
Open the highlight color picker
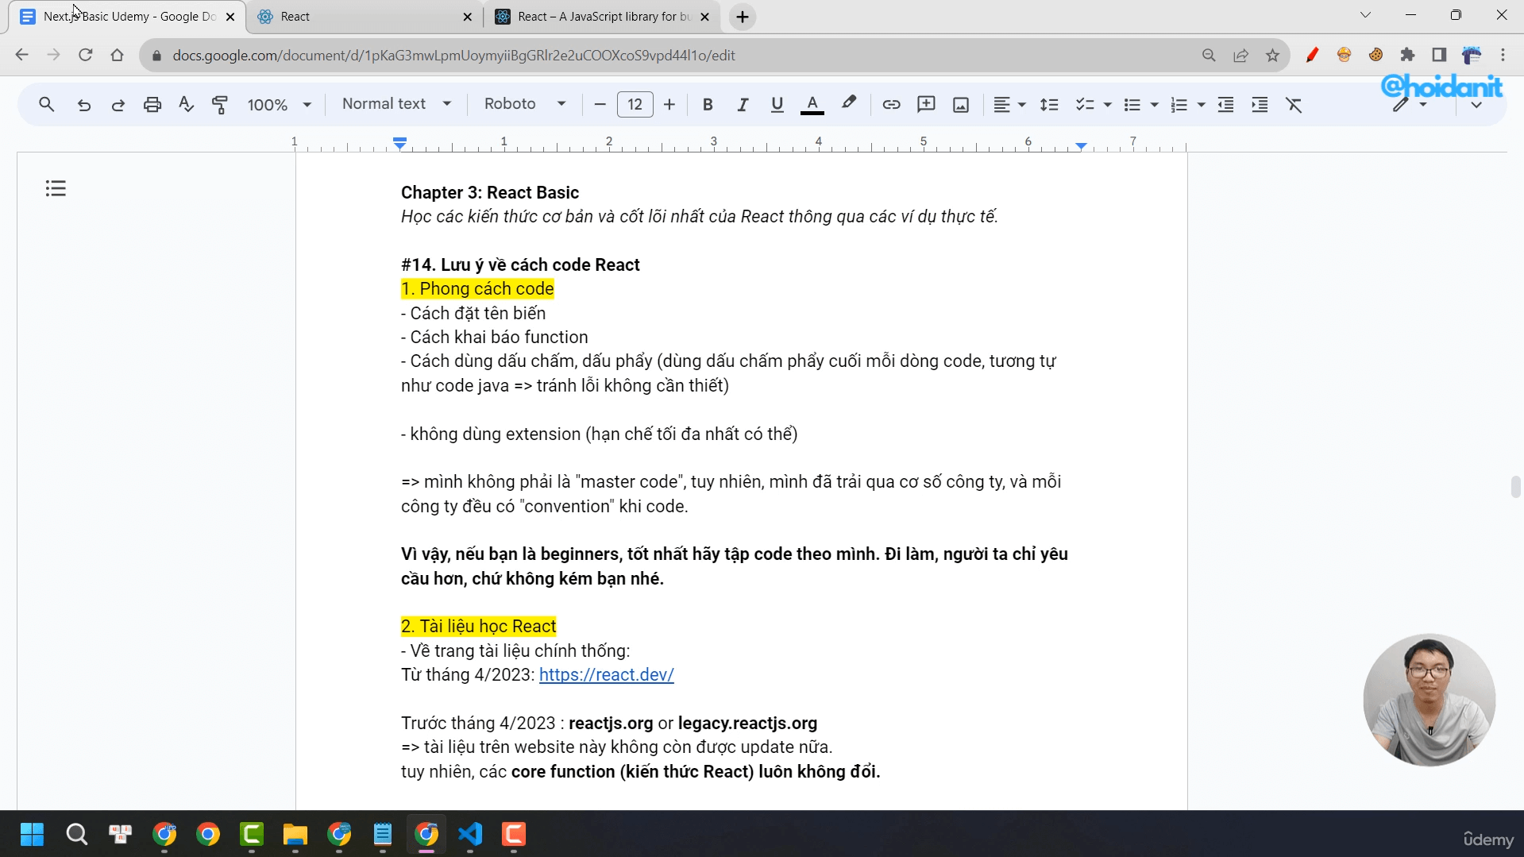pos(848,104)
